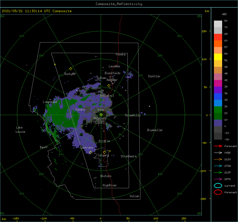Click the orange 111V arrow icon
This screenshot has width=238, height=222.
click(x=218, y=159)
